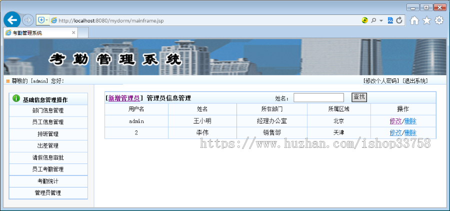Close the 考勤管理系统 tab

click(73, 32)
